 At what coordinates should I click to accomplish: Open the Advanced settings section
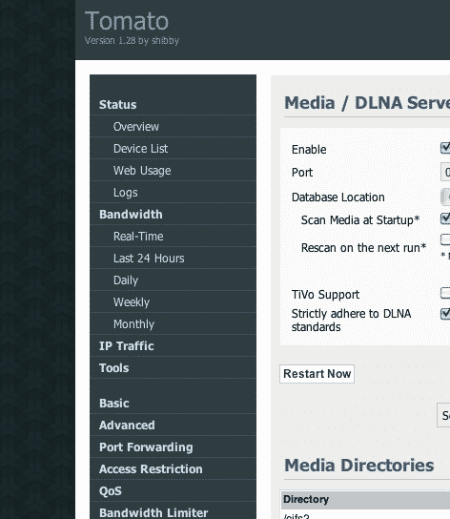click(127, 425)
